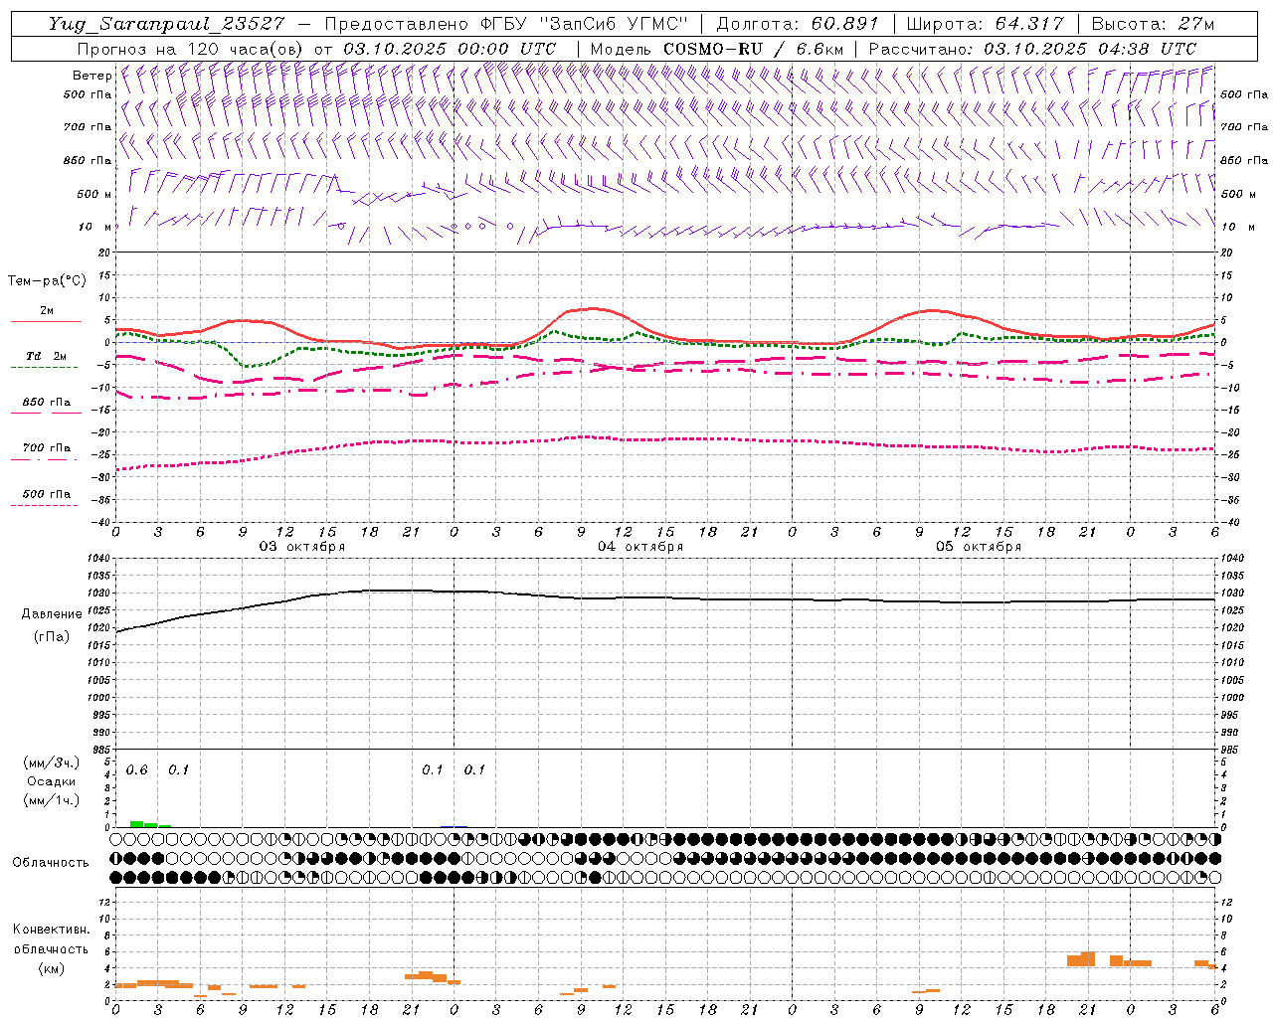Viewport: 1273px width, 1018px height.
Task: Click the station title "Yug_Saranpaul_23527"
Action: (166, 24)
